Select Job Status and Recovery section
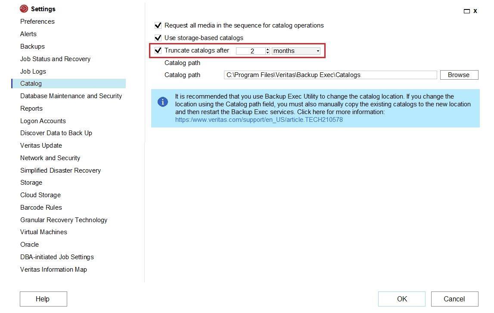 tap(55, 59)
